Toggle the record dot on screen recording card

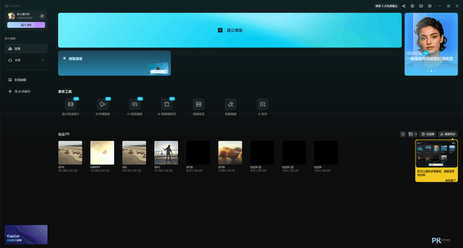pos(64,59)
